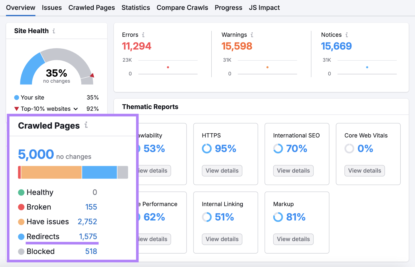
Task: Click the Site Health info icon
Action: pos(54,31)
